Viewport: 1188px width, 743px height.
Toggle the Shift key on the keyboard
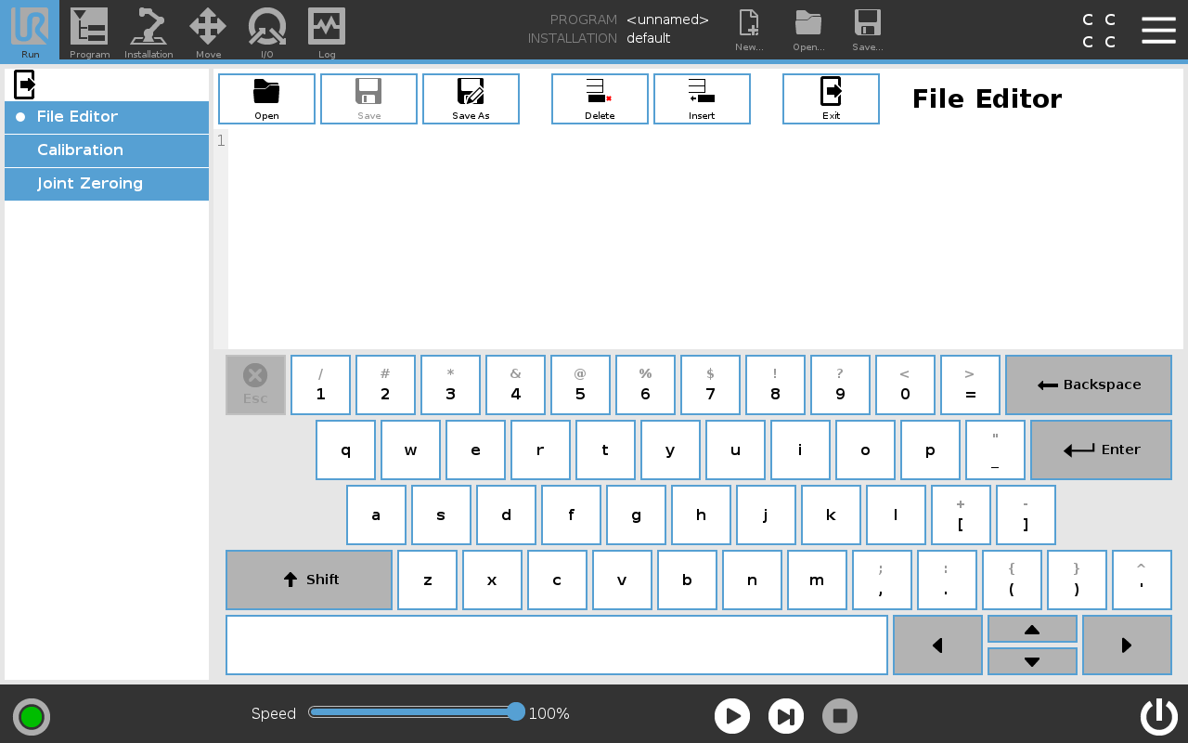(x=309, y=580)
